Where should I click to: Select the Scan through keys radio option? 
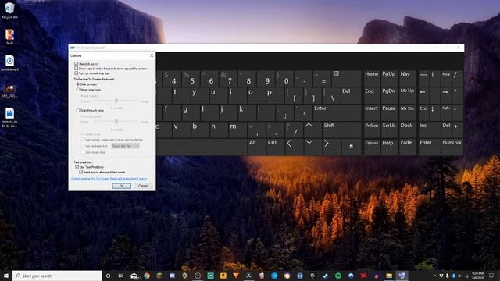(x=78, y=110)
